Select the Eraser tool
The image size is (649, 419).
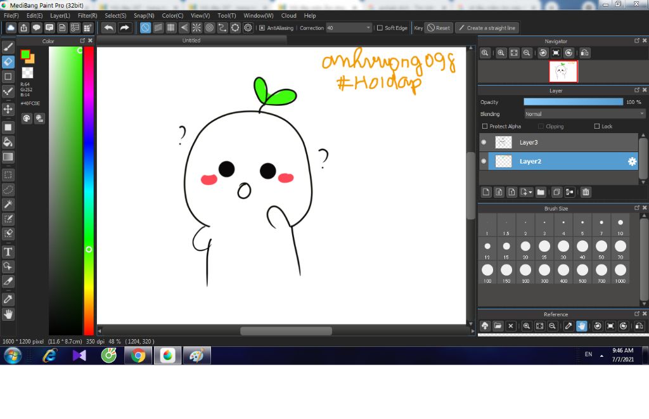[x=8, y=61]
